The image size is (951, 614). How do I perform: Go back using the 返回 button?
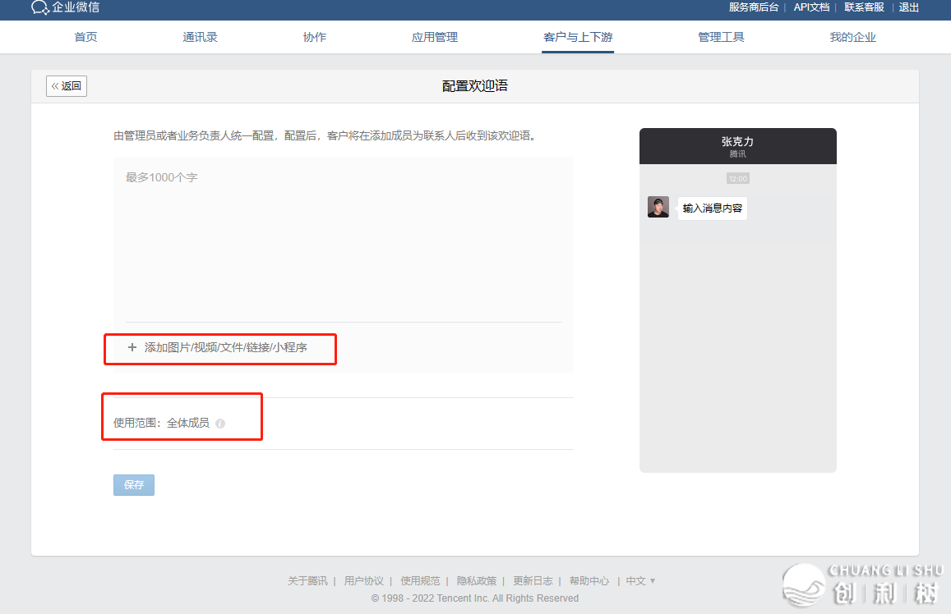coord(67,86)
